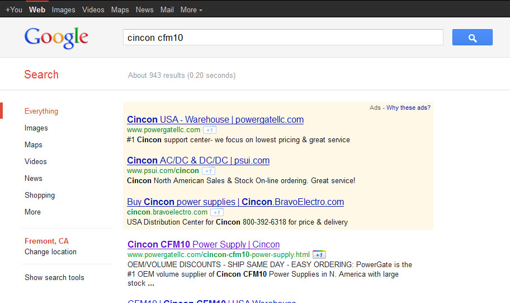Open News in the top bar

click(x=144, y=10)
